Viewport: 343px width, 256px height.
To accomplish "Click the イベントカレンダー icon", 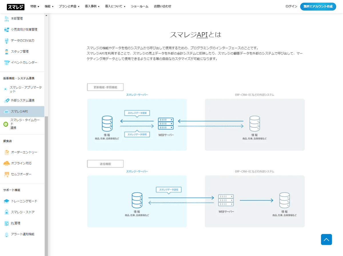I will [6, 63].
